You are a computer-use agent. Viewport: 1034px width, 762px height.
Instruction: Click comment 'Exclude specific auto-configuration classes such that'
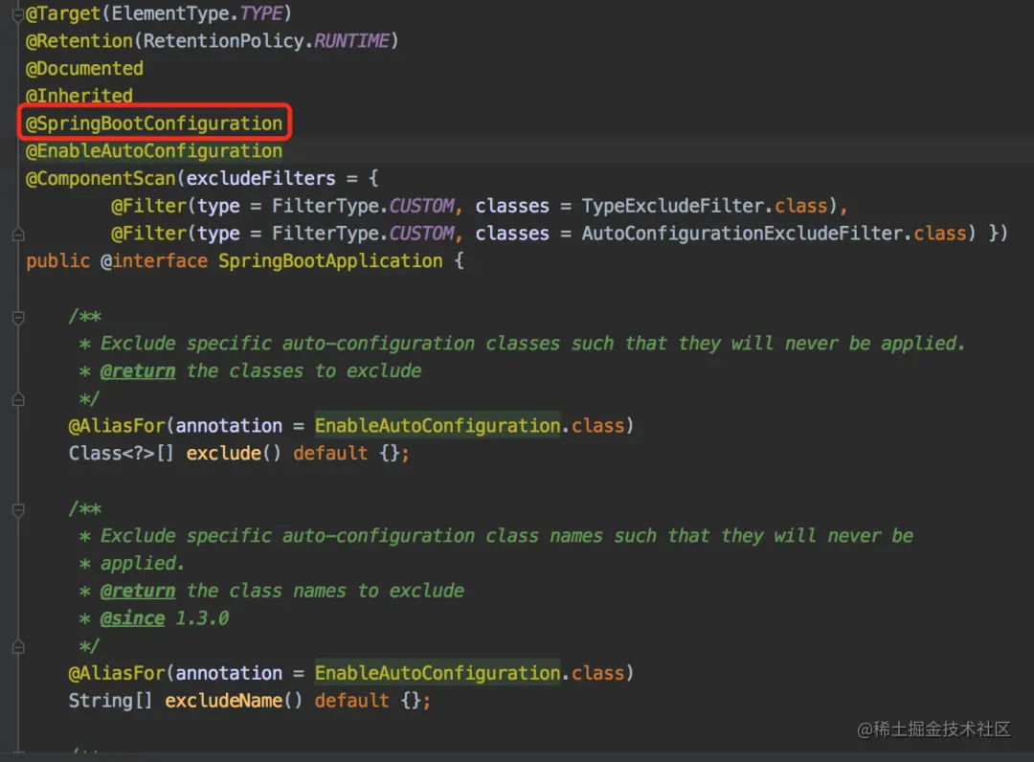384,344
